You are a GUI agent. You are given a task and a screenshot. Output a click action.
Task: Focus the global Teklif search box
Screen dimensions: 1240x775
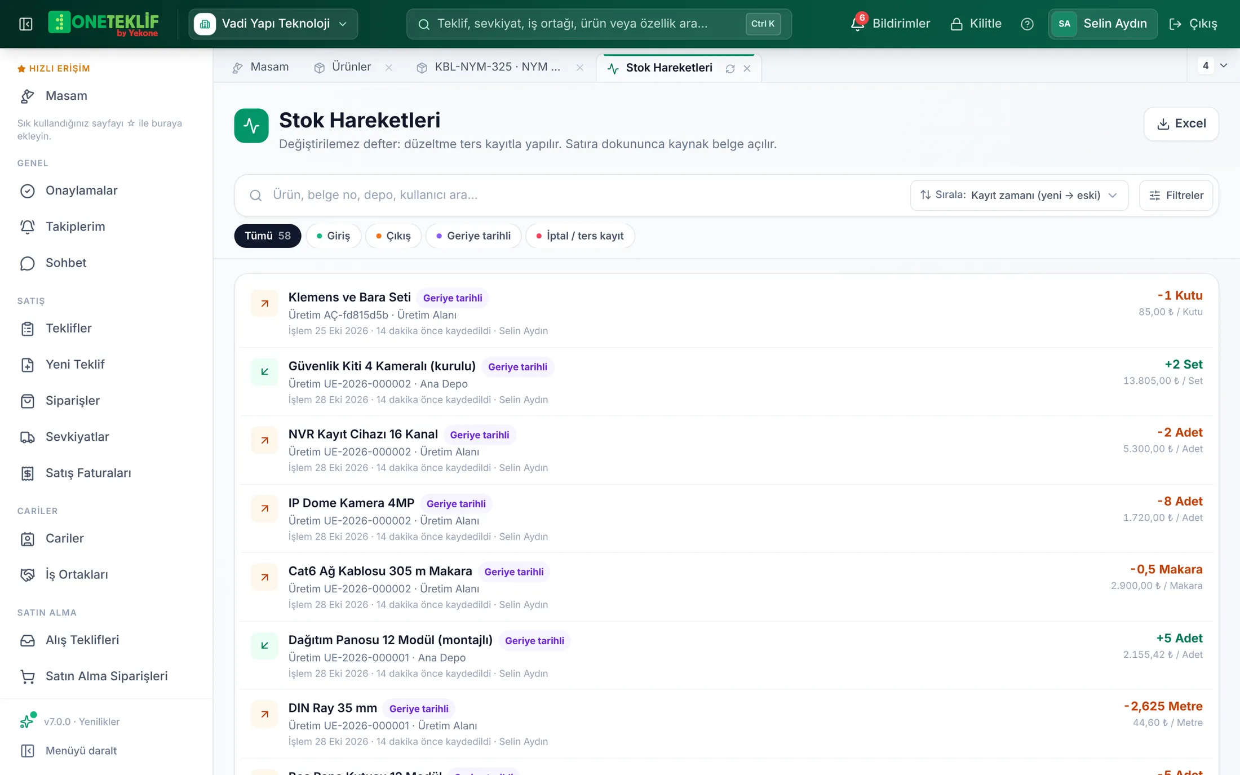pos(599,24)
